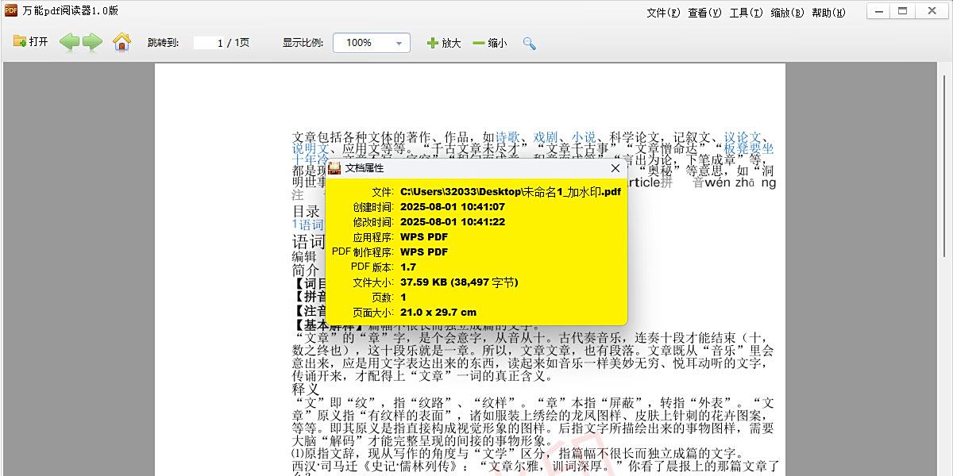This screenshot has width=953, height=476.
Task: Open the 缩放(R) menu
Action: coord(788,12)
